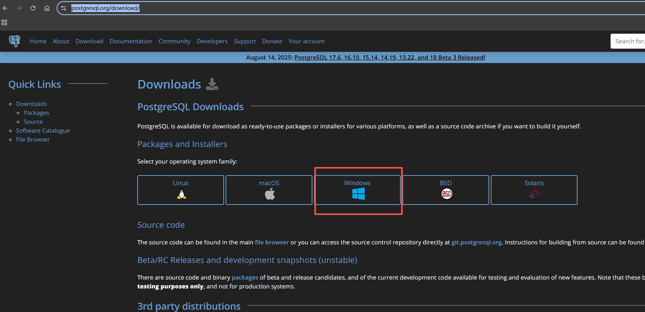Image resolution: width=645 pixels, height=312 pixels.
Task: Open the Developers nav menu item
Action: [212, 41]
